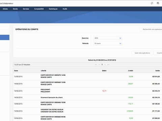Open the Stocks menu

click(15, 9)
